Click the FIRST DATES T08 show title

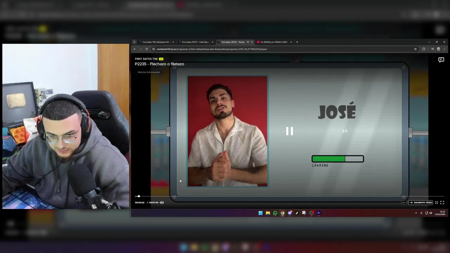(x=146, y=59)
